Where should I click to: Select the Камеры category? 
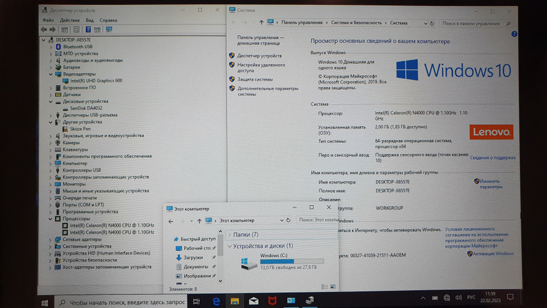pos(71,143)
